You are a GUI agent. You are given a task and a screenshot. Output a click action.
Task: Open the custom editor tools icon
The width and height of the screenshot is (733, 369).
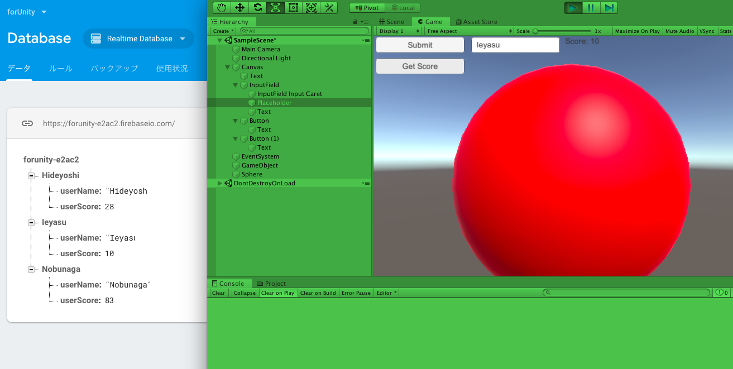point(329,7)
